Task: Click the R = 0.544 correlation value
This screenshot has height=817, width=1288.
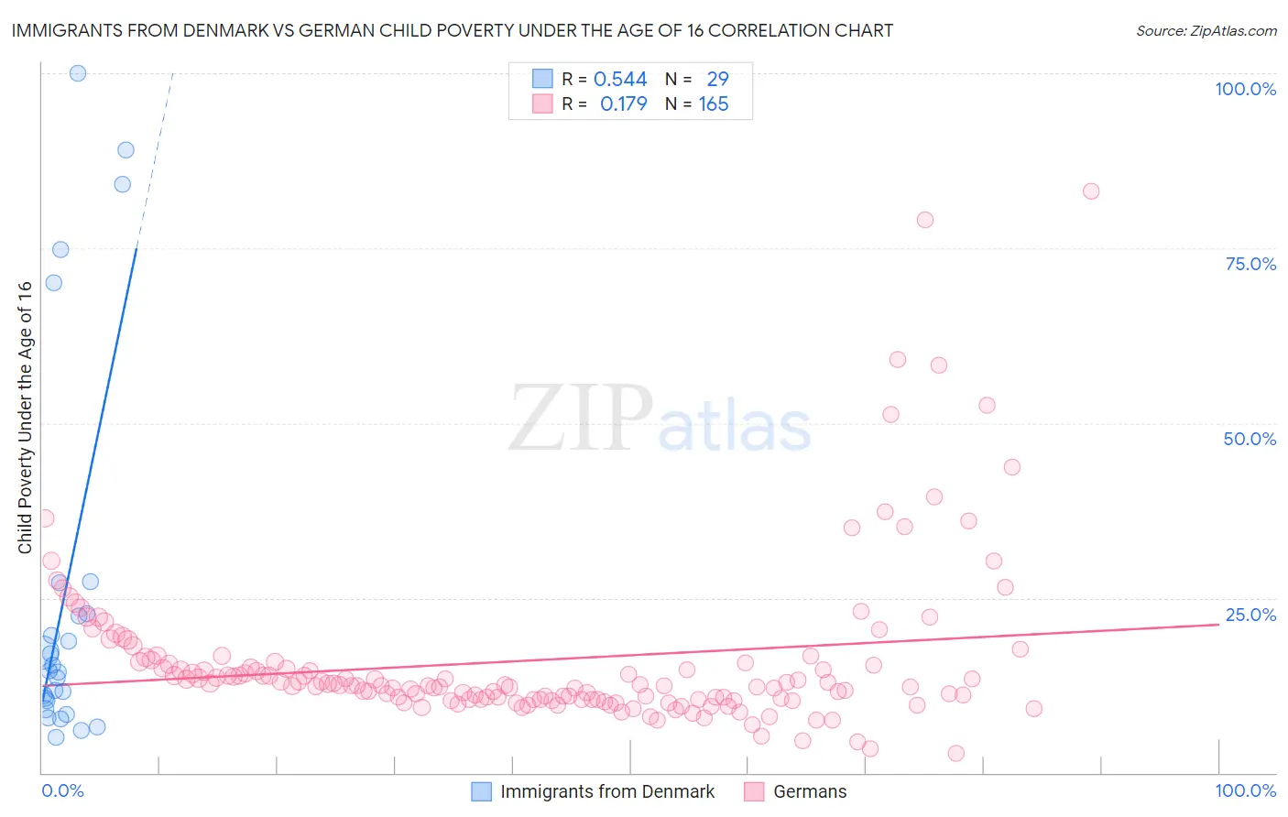Action: (604, 79)
